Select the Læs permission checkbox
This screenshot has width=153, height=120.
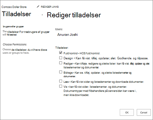[x=61, y=81]
